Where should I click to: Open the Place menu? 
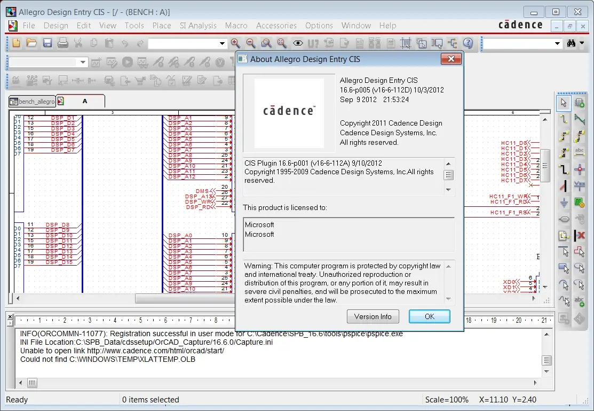(x=162, y=26)
